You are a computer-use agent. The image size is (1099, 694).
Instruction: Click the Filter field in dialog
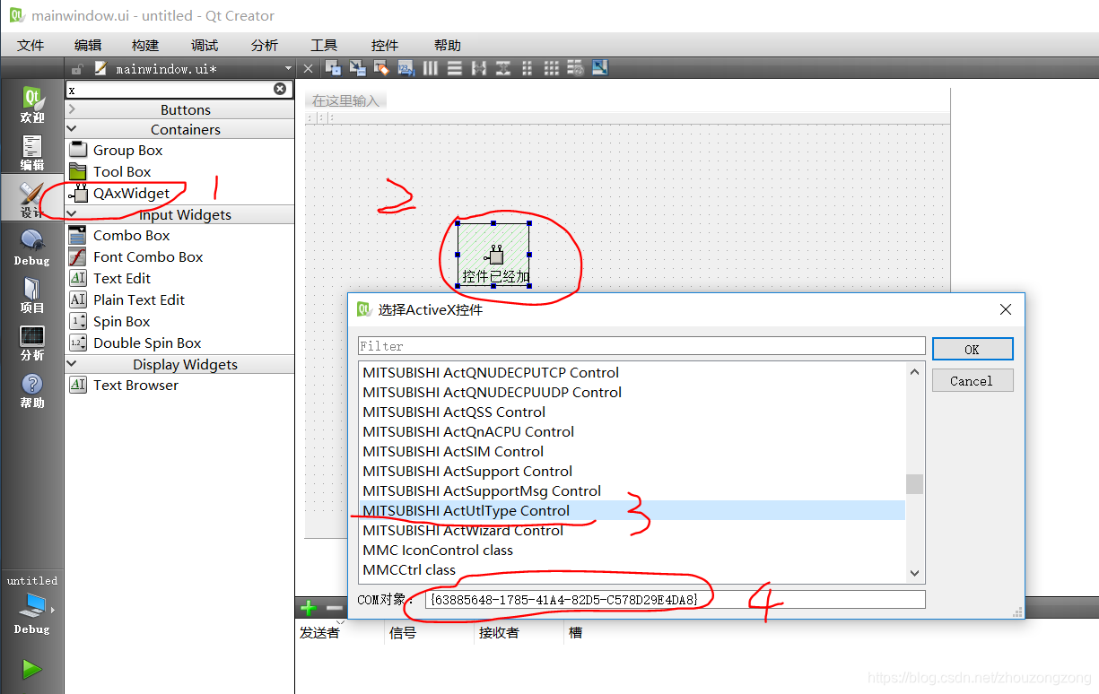[x=641, y=346]
